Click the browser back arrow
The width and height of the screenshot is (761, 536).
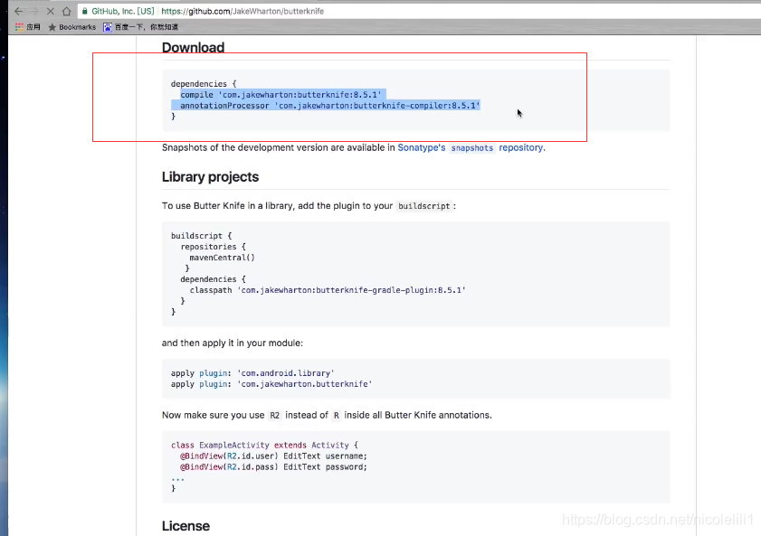pos(18,11)
